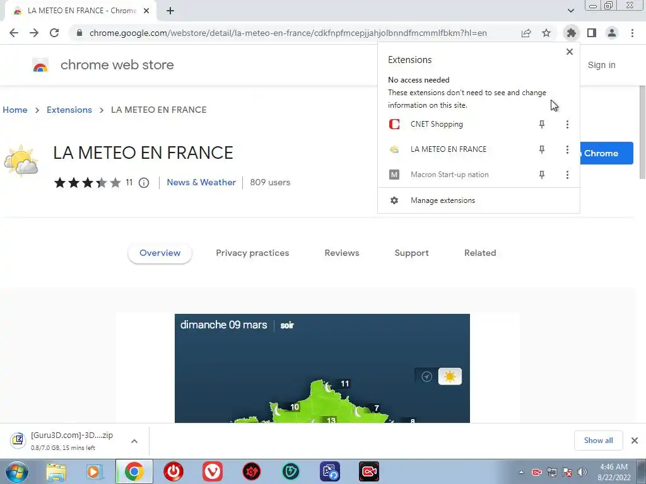Open the media player taskbar icon
Image resolution: width=646 pixels, height=484 pixels.
click(95, 472)
